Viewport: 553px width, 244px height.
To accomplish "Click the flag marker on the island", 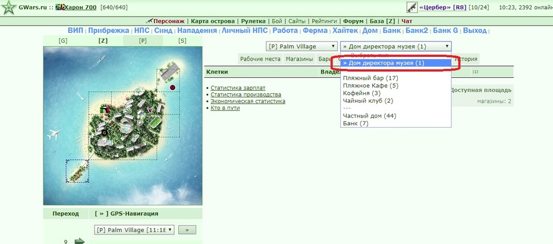I will tap(105, 110).
